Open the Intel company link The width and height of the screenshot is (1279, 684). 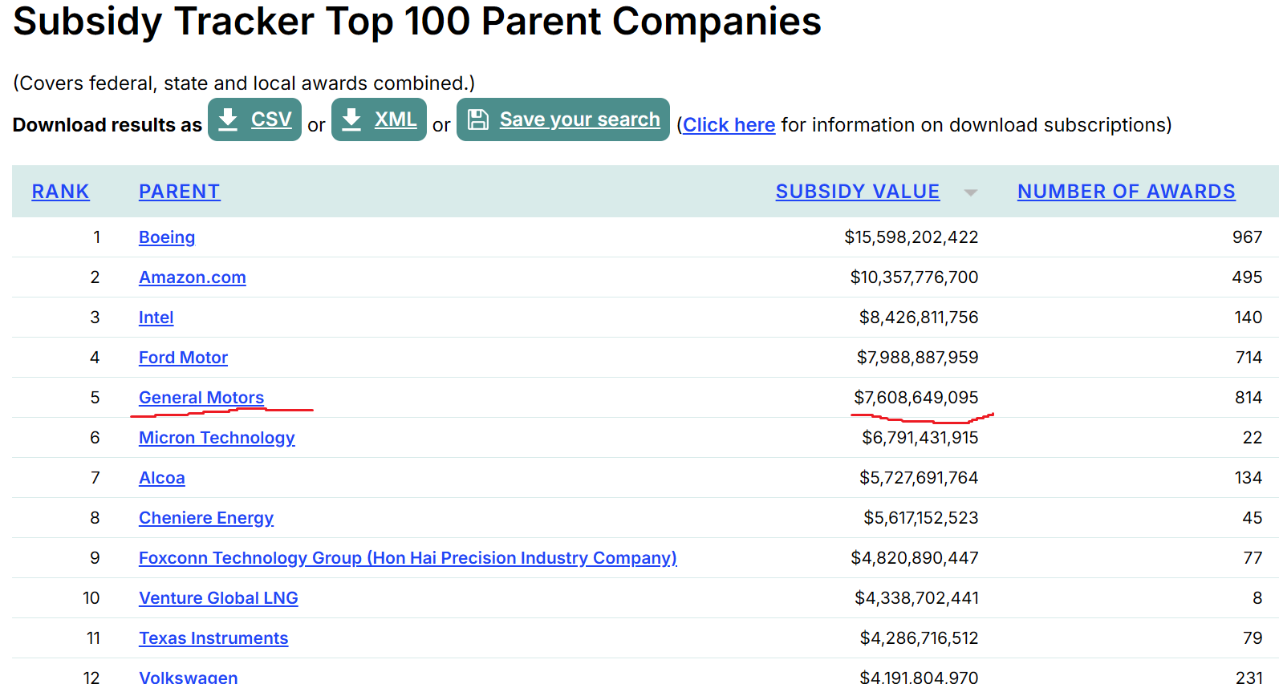(x=156, y=318)
